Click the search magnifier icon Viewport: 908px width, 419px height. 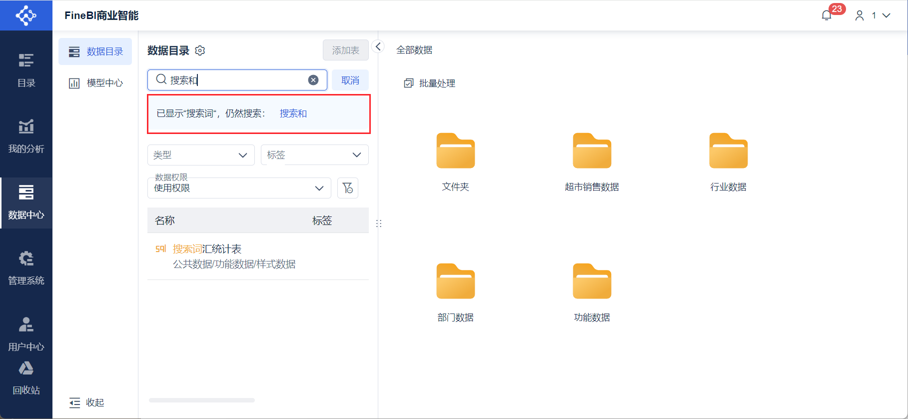161,79
